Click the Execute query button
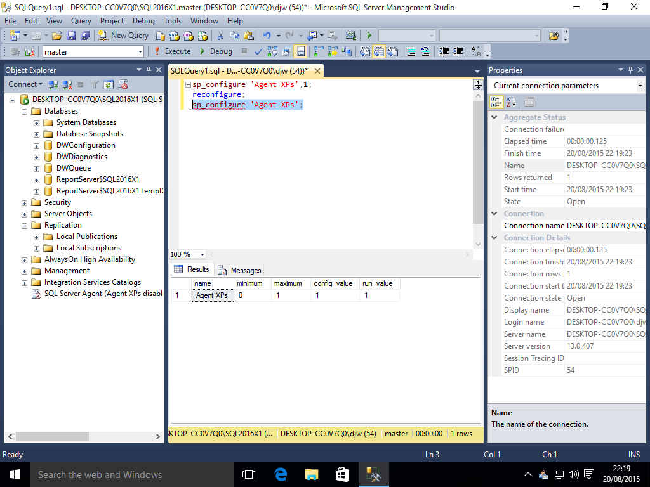Image resolution: width=650 pixels, height=487 pixels. point(172,51)
